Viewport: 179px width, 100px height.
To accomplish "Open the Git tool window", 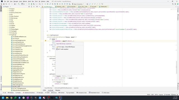I will coord(4,92).
